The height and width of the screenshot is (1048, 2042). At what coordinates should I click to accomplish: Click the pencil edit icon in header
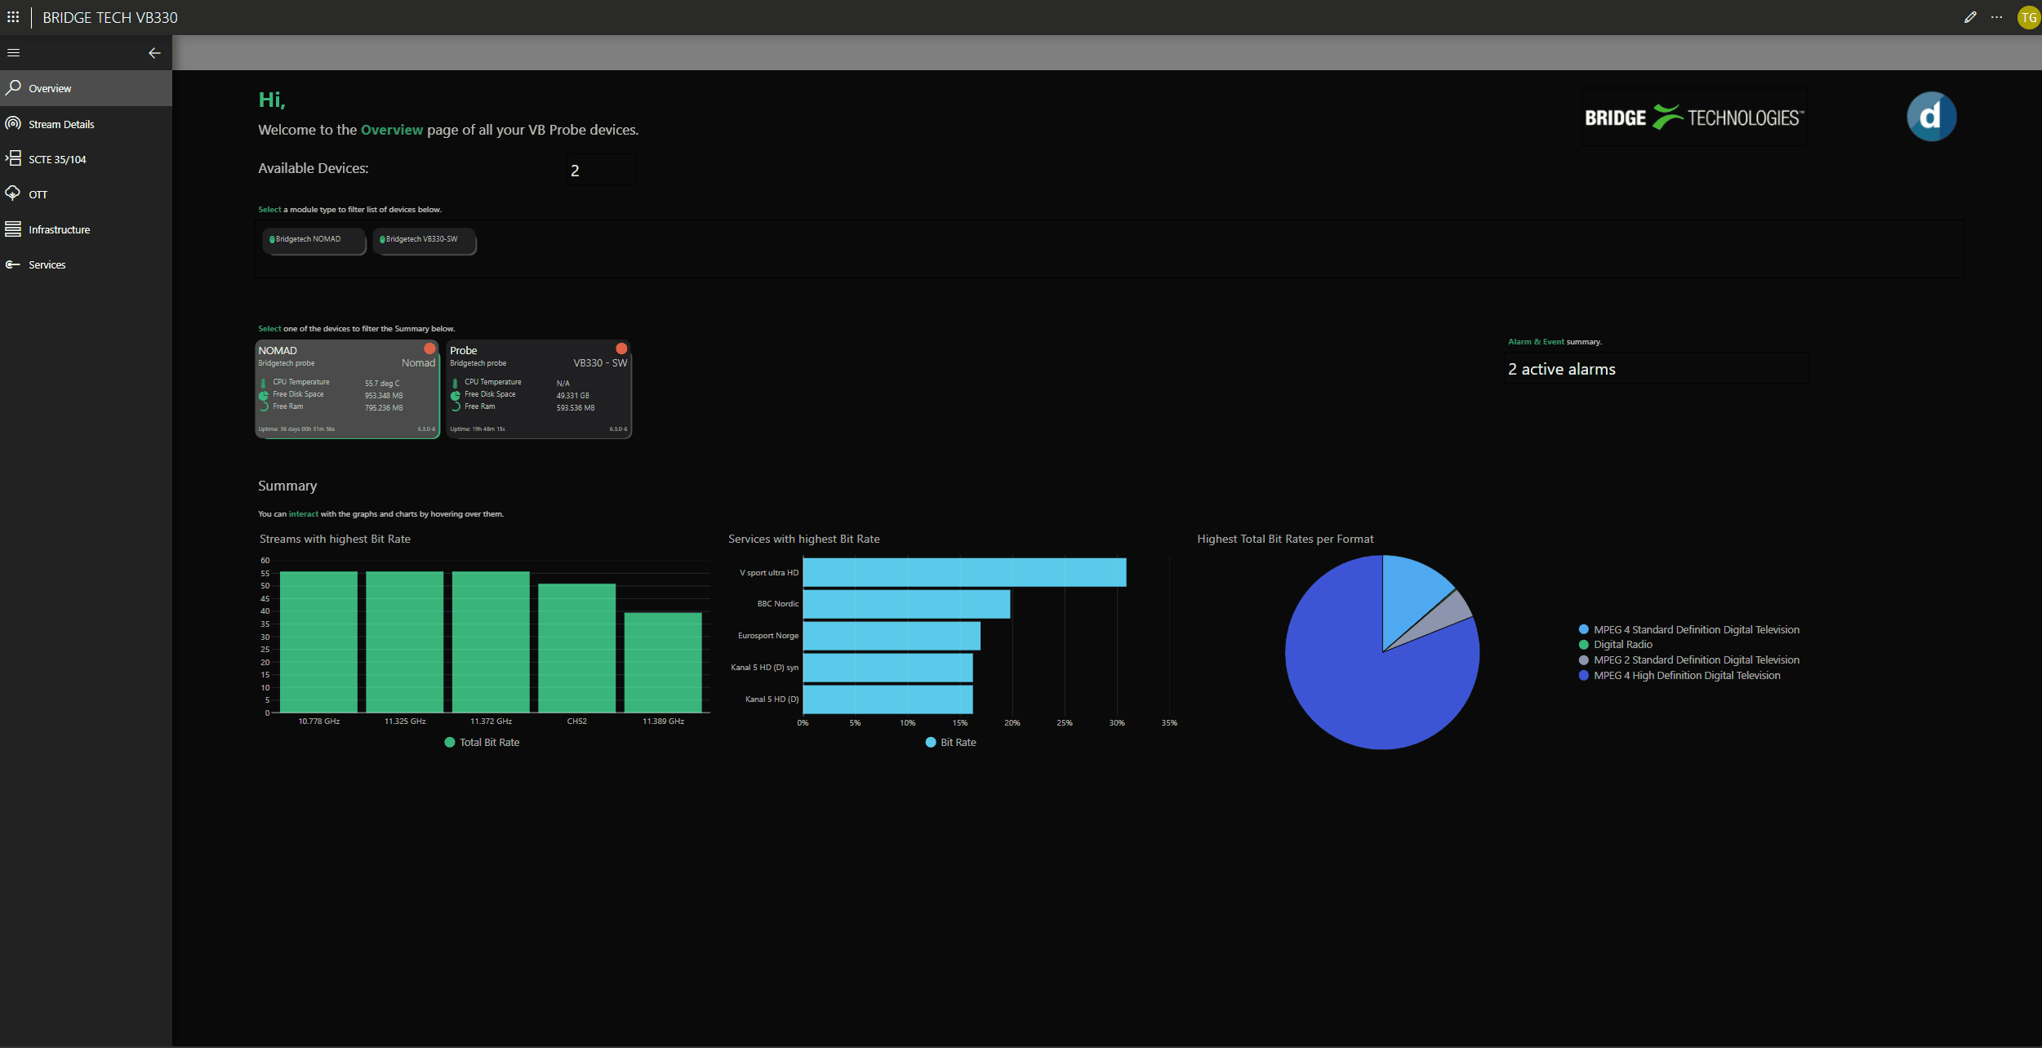click(x=1970, y=17)
